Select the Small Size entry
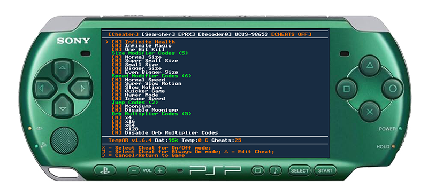This screenshot has width=428, height=196. click(135, 65)
